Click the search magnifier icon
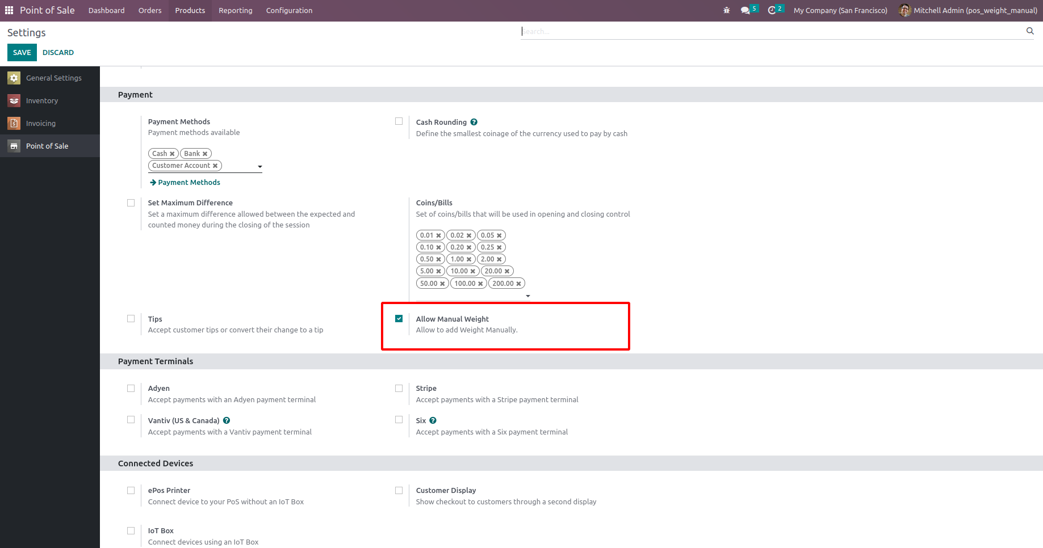This screenshot has height=548, width=1043. [x=1030, y=31]
